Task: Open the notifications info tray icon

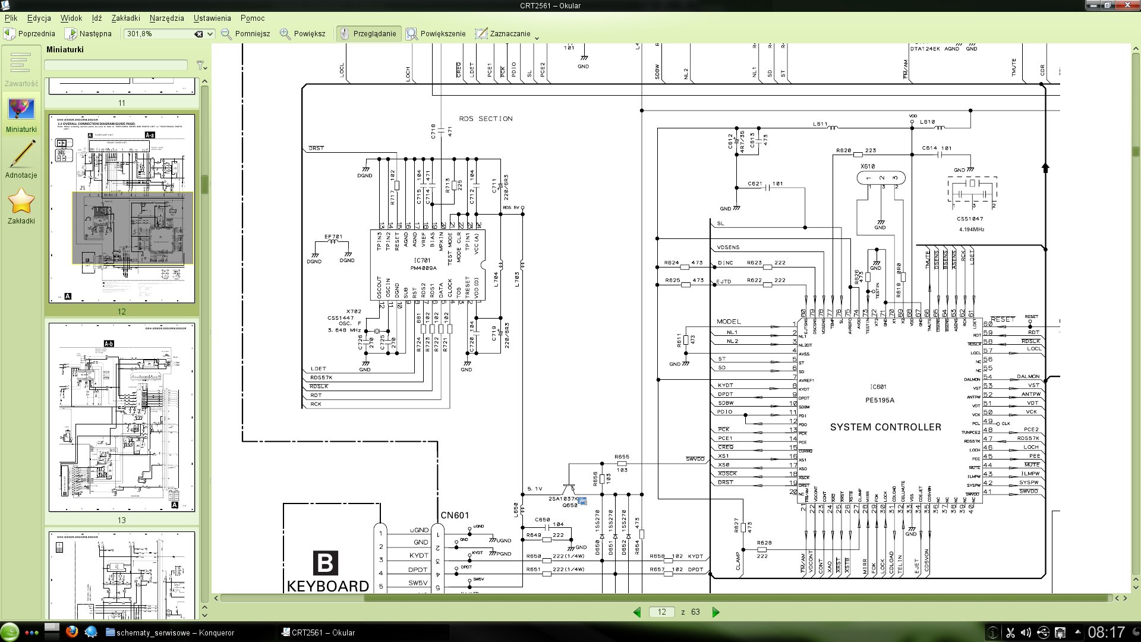Action: click(992, 632)
